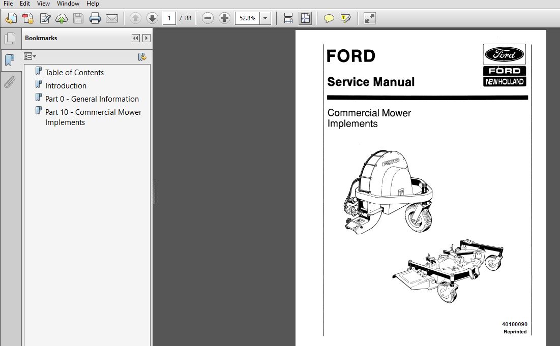Open the Help menu
The height and width of the screenshot is (346, 560).
tap(93, 4)
